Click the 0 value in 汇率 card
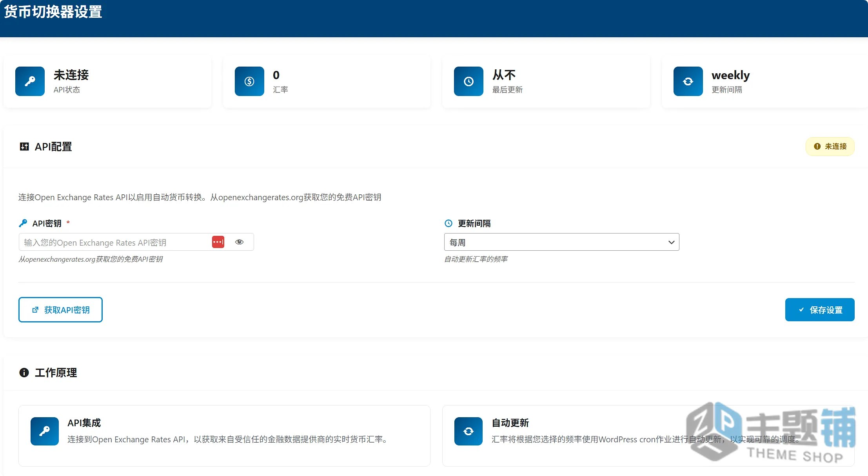The image size is (868, 476). 276,75
